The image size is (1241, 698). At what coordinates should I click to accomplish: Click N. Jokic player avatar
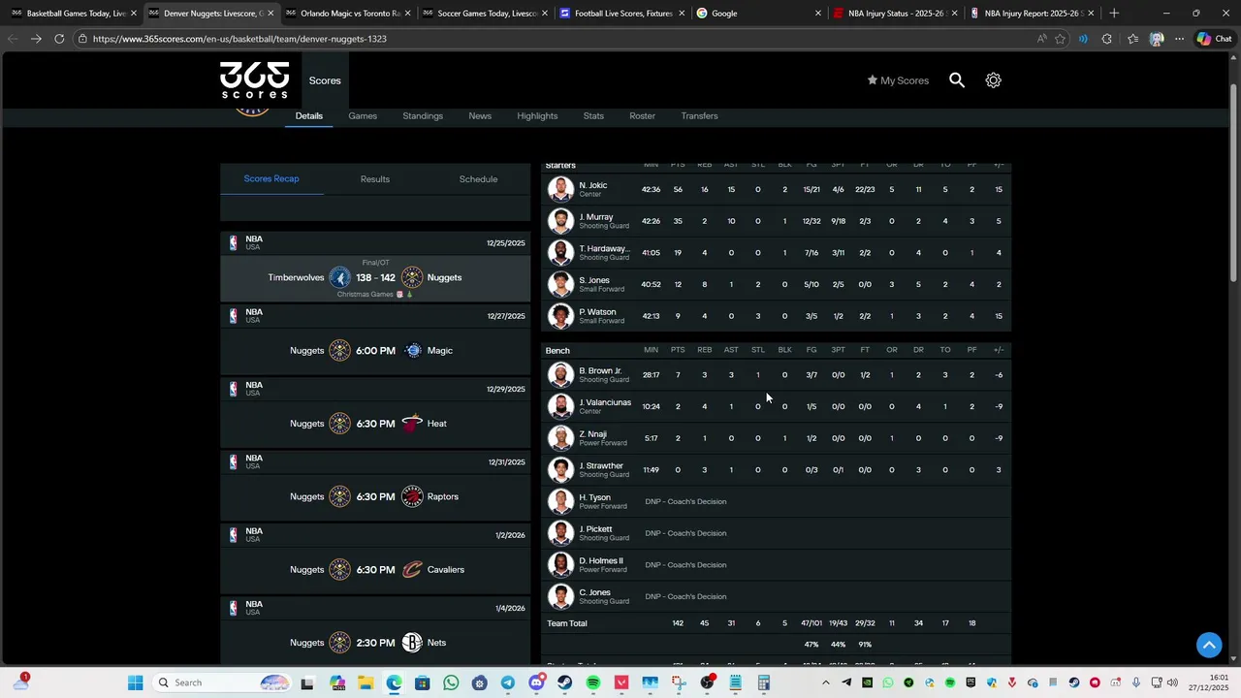[x=560, y=189]
